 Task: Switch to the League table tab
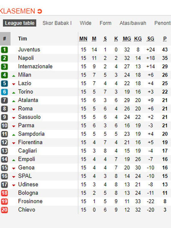pos(19,23)
